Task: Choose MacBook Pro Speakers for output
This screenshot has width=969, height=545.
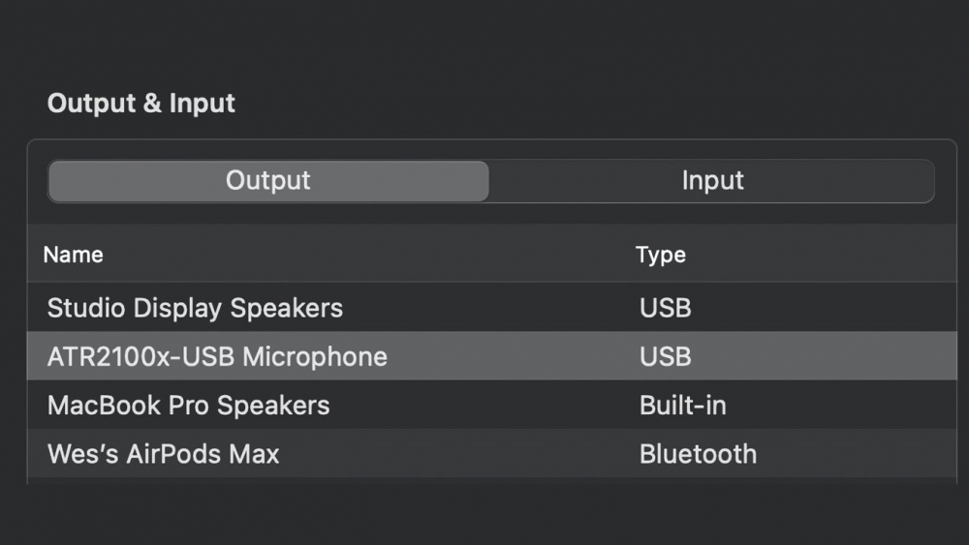Action: [188, 405]
